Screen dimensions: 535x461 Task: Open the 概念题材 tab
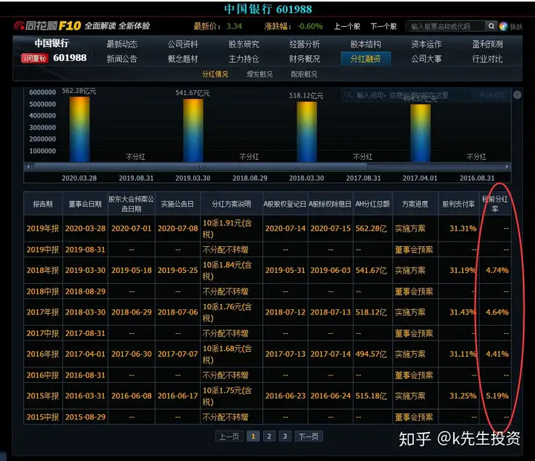[183, 59]
